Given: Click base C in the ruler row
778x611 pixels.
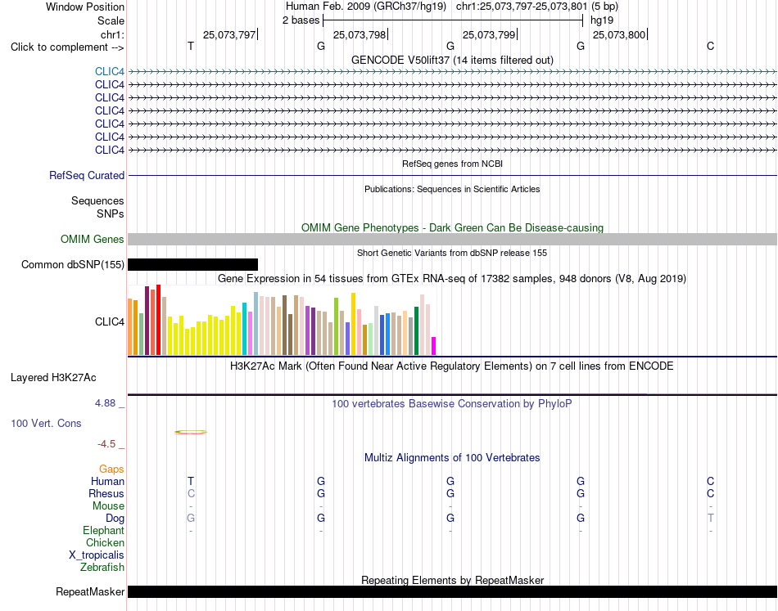Looking at the screenshot, I should [711, 46].
